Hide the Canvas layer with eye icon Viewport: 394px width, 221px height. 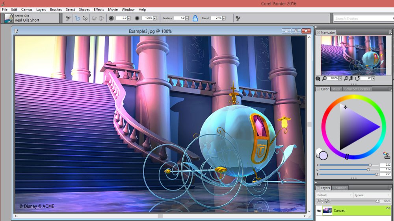319,211
